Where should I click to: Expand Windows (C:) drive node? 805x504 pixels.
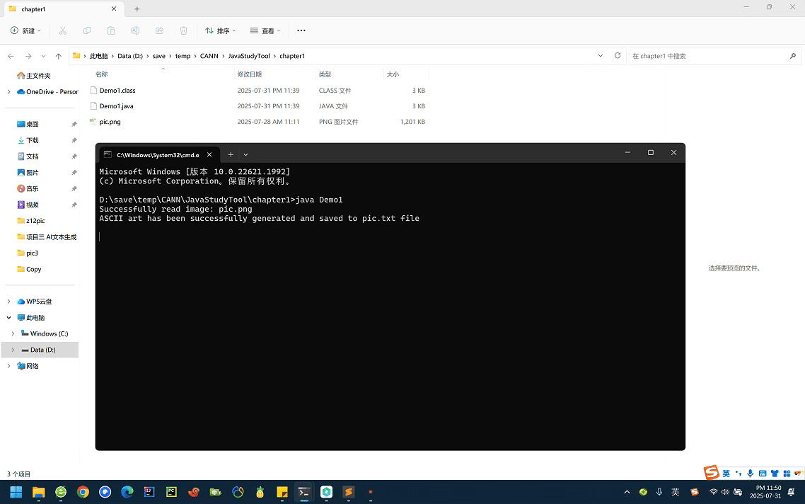(13, 334)
